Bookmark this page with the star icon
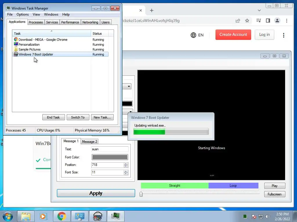This screenshot has height=222, width=297. coord(247,21)
